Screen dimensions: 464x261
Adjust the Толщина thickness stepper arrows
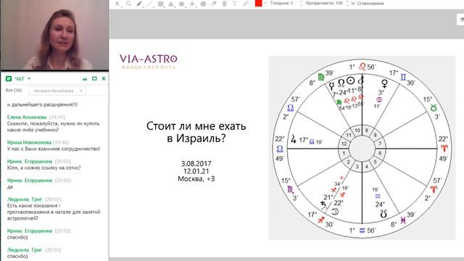tap(301, 3)
